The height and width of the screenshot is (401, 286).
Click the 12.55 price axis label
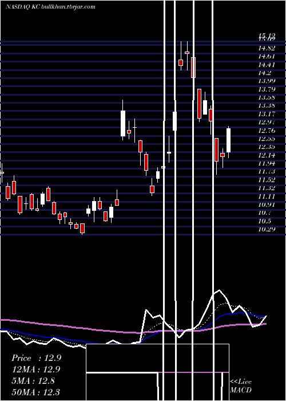(267, 139)
